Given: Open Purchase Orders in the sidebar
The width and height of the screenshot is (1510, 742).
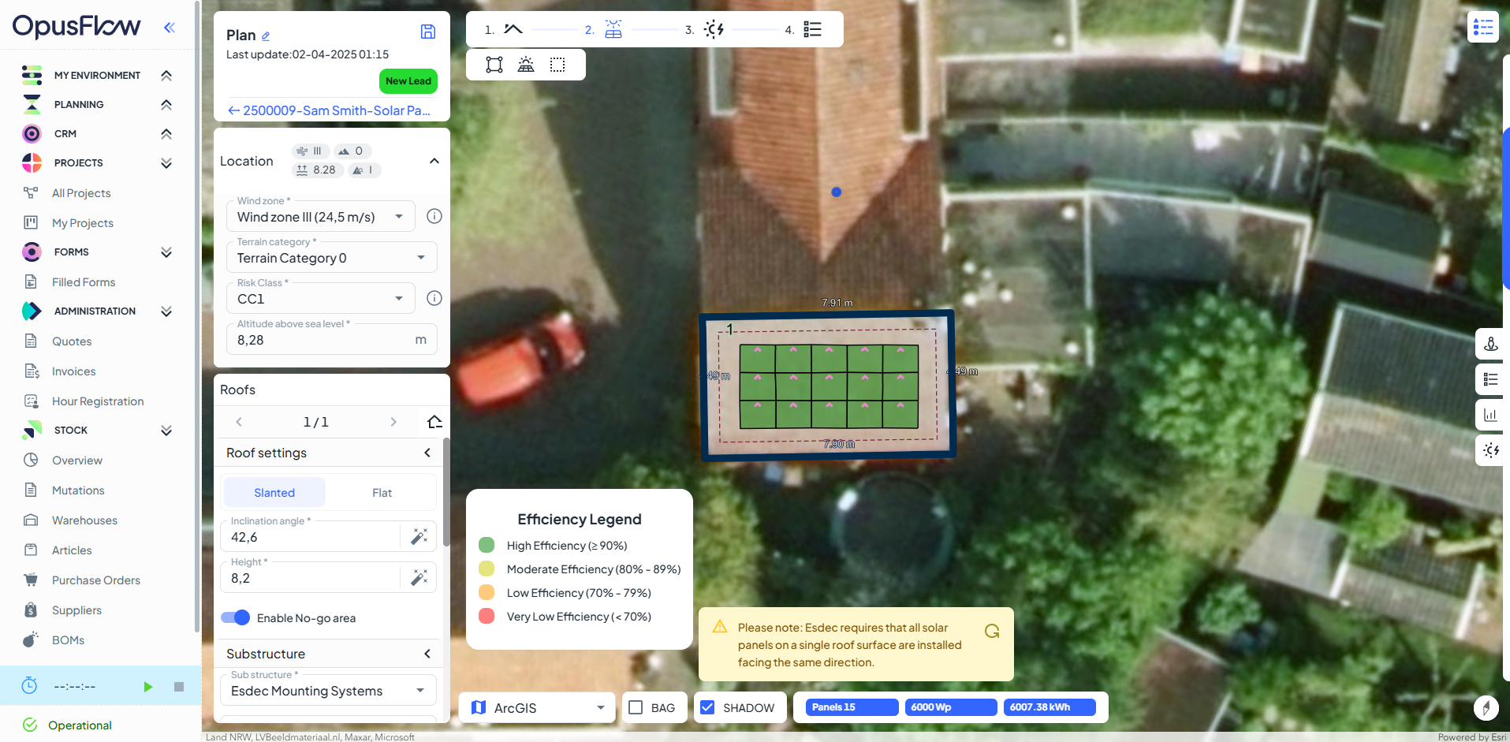Looking at the screenshot, I should tap(96, 580).
